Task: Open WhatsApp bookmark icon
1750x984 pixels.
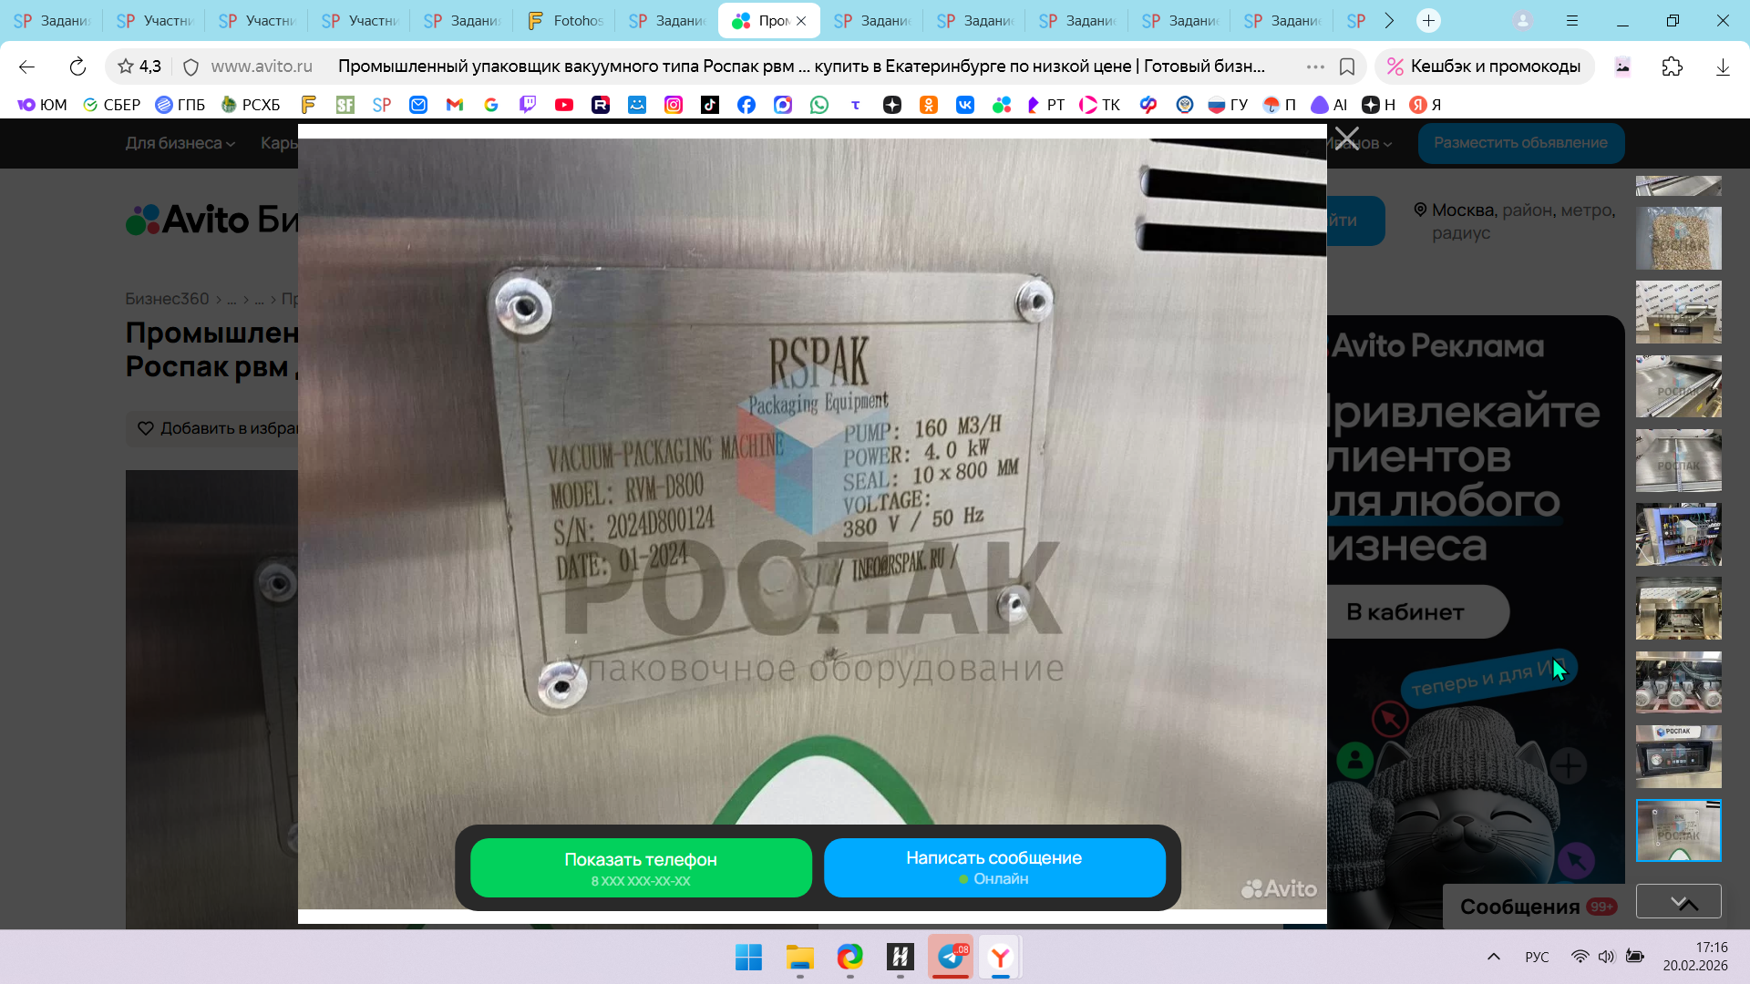Action: point(819,105)
